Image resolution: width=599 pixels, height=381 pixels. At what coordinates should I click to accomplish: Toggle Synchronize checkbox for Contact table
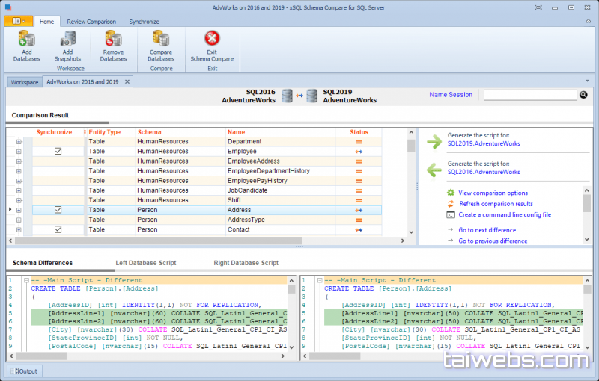[x=58, y=229]
